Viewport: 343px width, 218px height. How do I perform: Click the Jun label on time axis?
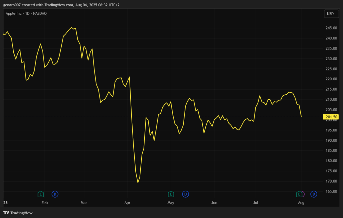point(214,203)
